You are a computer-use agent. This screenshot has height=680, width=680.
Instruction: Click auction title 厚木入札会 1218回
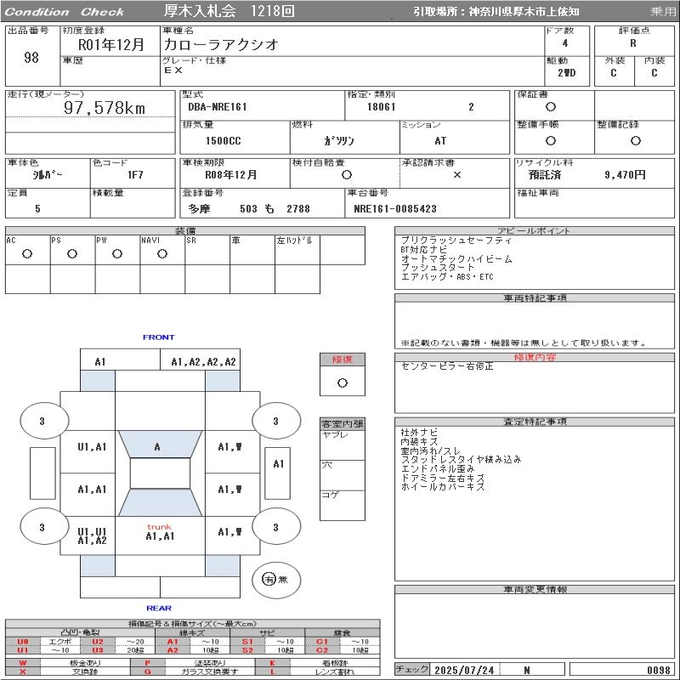[229, 11]
